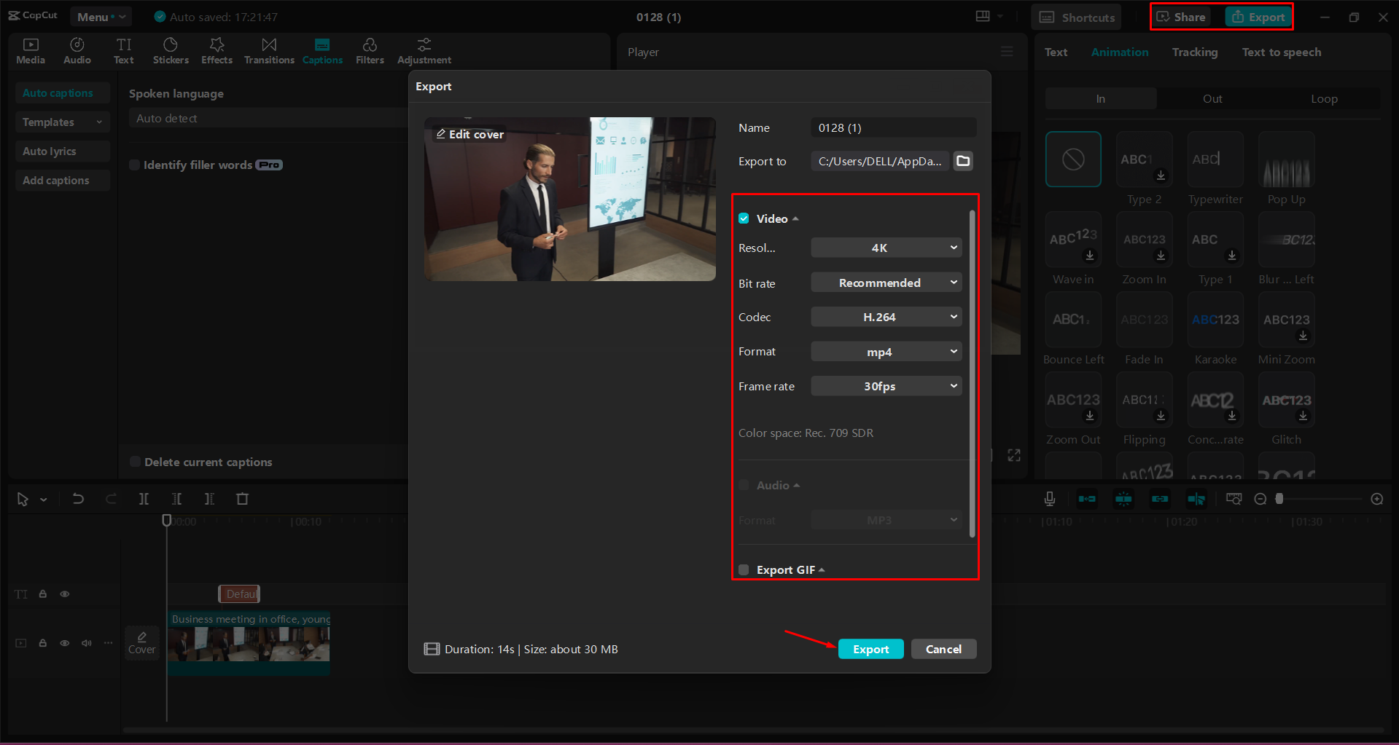Open the Media panel

coord(30,50)
